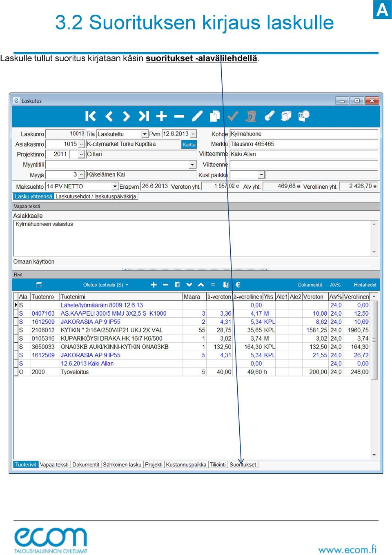This screenshot has width=392, height=555.
Task: Click the Merkki field Tilausnro 465465
Action: [x=304, y=144]
